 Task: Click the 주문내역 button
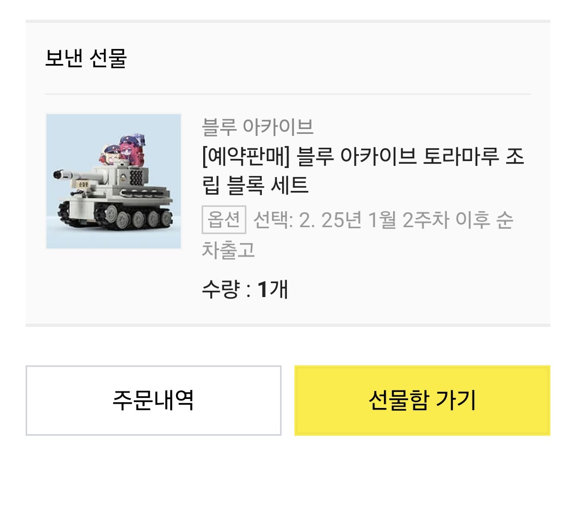[x=153, y=400]
